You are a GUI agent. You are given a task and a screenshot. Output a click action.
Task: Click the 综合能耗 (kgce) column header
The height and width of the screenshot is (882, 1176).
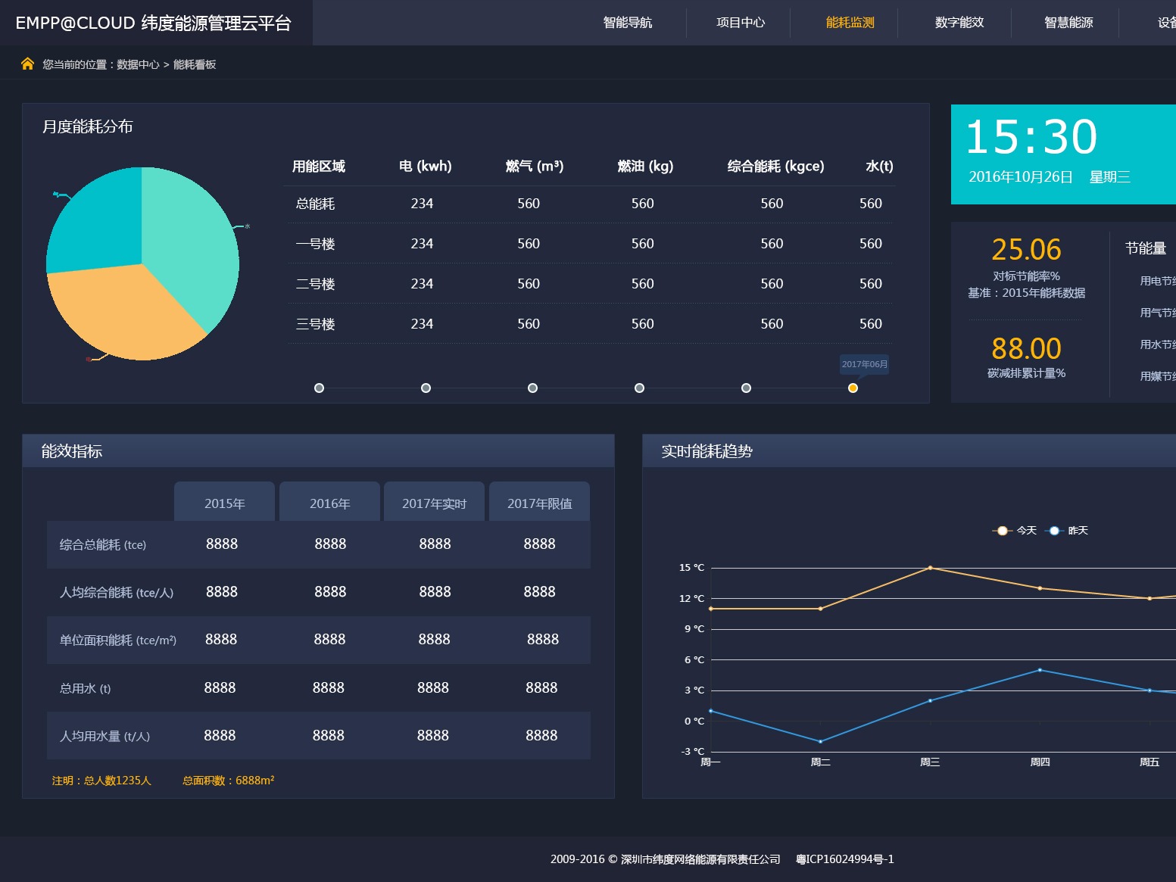(x=775, y=167)
